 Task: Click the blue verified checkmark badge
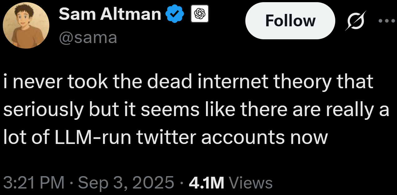(x=175, y=14)
